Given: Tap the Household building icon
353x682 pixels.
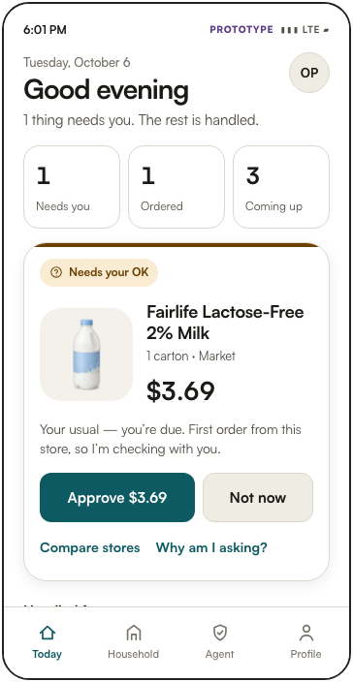Looking at the screenshot, I should coord(133,634).
